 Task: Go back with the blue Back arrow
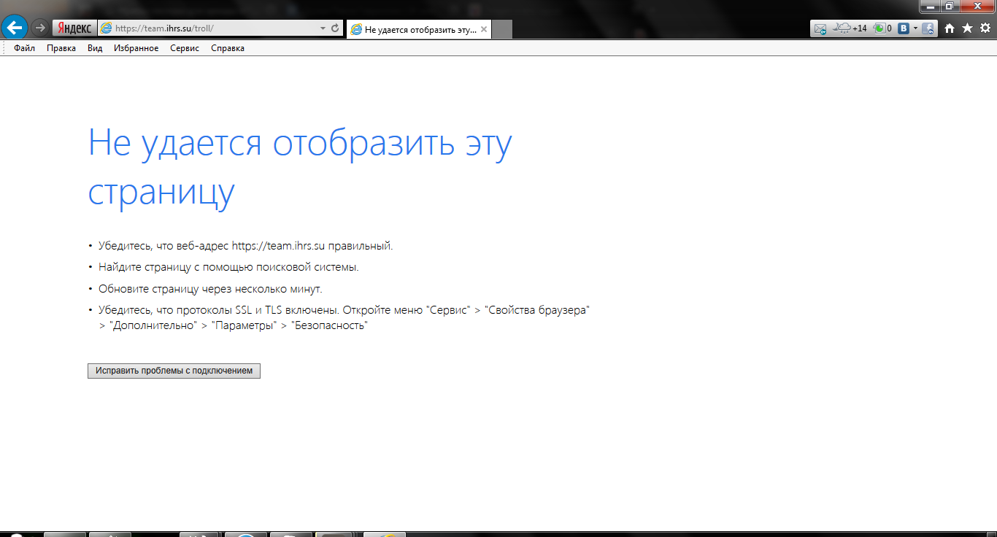click(15, 28)
